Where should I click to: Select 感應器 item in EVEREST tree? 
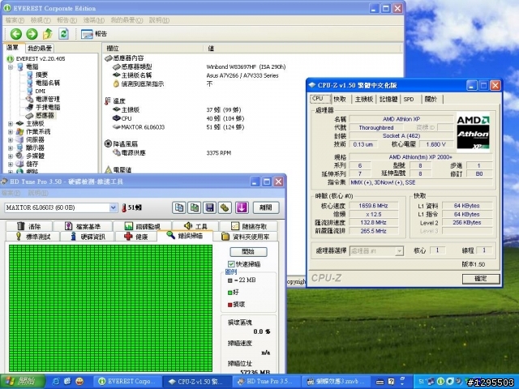pyautogui.click(x=45, y=115)
